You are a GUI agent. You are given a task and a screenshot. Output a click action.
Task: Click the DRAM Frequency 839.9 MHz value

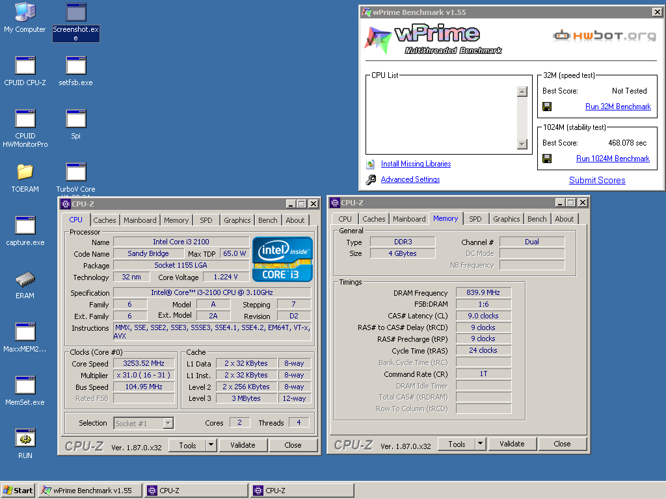(483, 292)
